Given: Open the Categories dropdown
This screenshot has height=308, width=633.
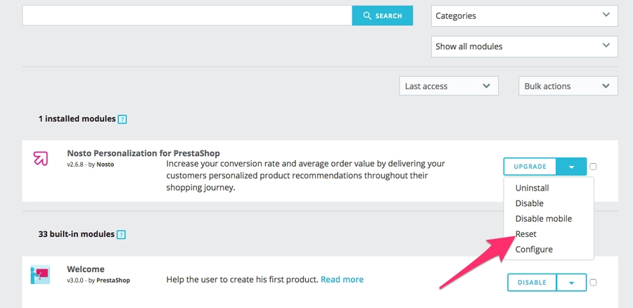Looking at the screenshot, I should pyautogui.click(x=524, y=15).
